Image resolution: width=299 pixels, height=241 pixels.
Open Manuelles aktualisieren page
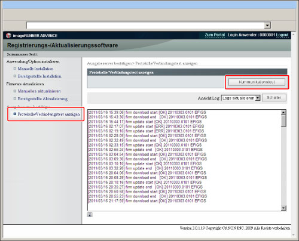[x=39, y=91]
